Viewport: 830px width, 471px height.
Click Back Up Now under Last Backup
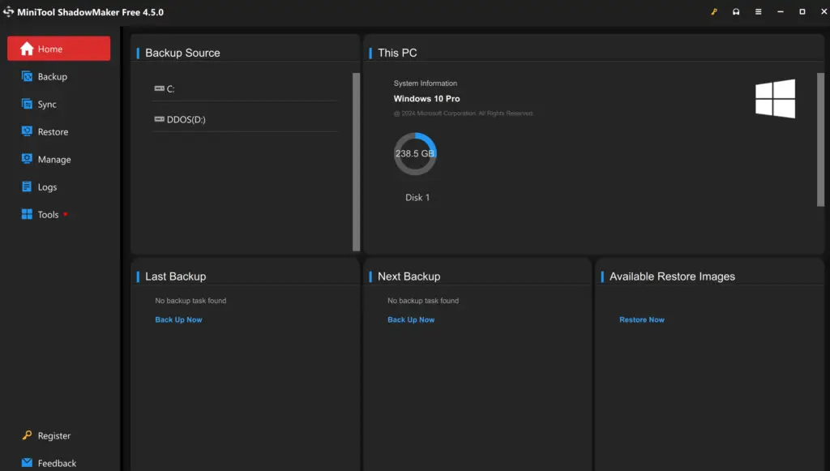178,320
